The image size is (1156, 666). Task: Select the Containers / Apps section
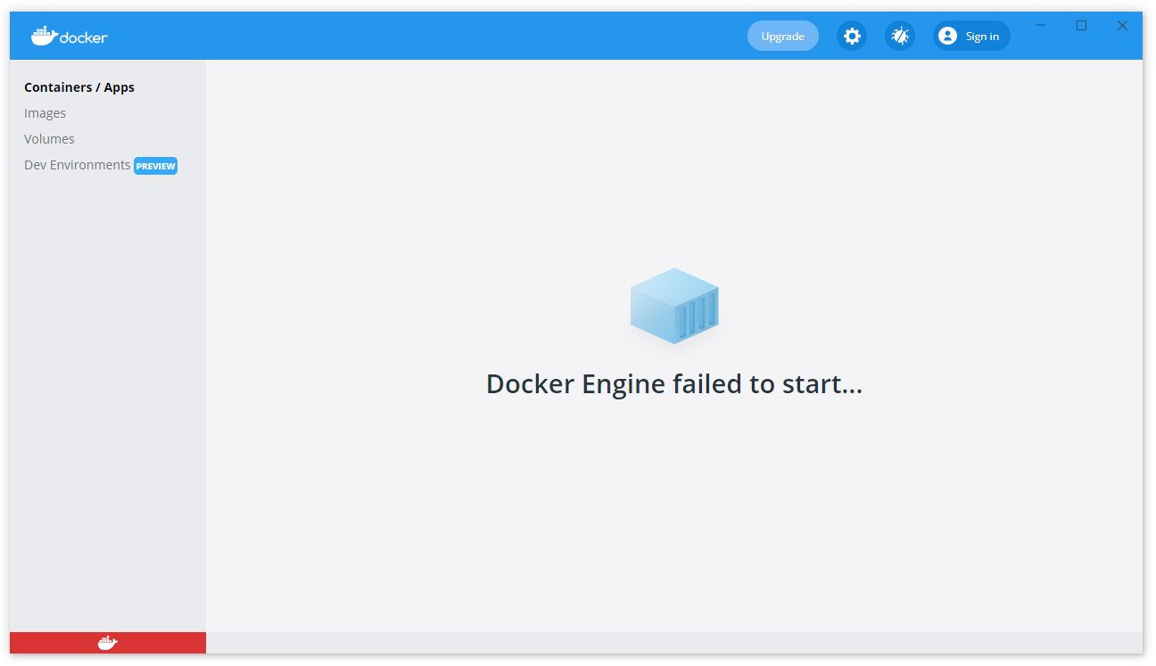click(79, 86)
